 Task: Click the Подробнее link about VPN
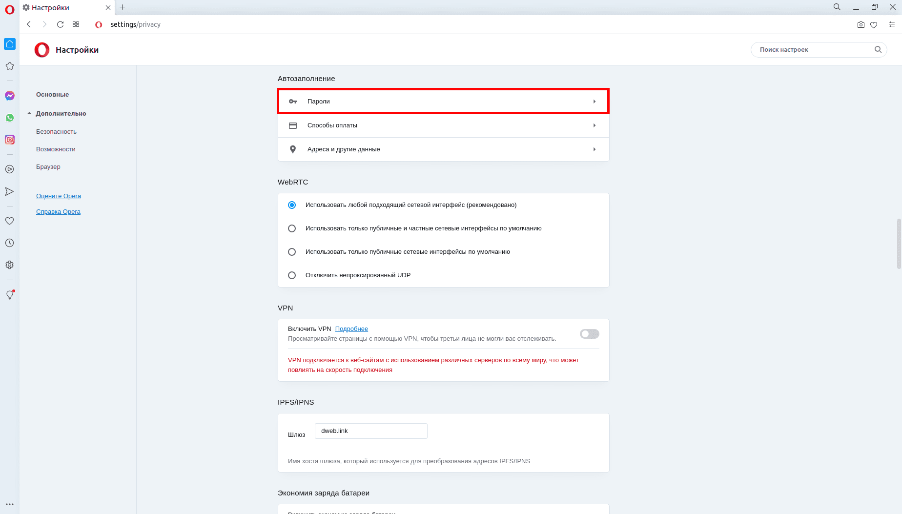click(x=351, y=329)
